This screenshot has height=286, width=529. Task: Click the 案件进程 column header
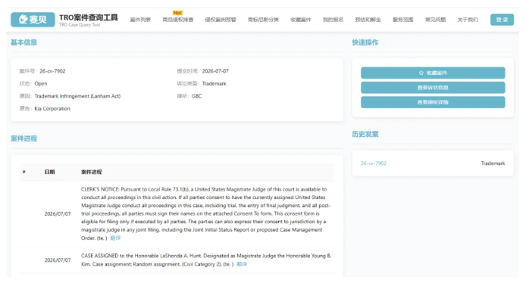pos(92,173)
